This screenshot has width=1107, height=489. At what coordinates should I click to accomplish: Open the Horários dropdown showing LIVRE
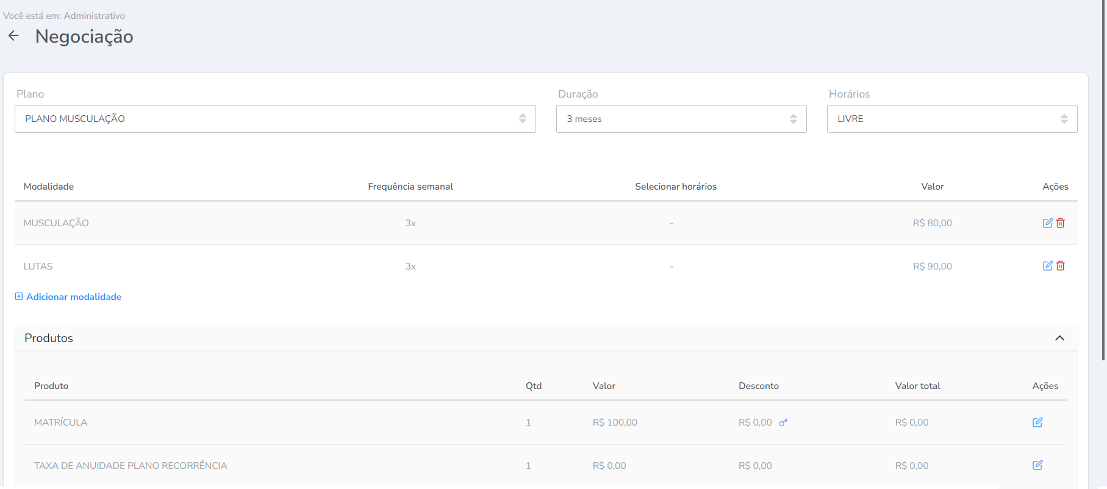coord(951,119)
